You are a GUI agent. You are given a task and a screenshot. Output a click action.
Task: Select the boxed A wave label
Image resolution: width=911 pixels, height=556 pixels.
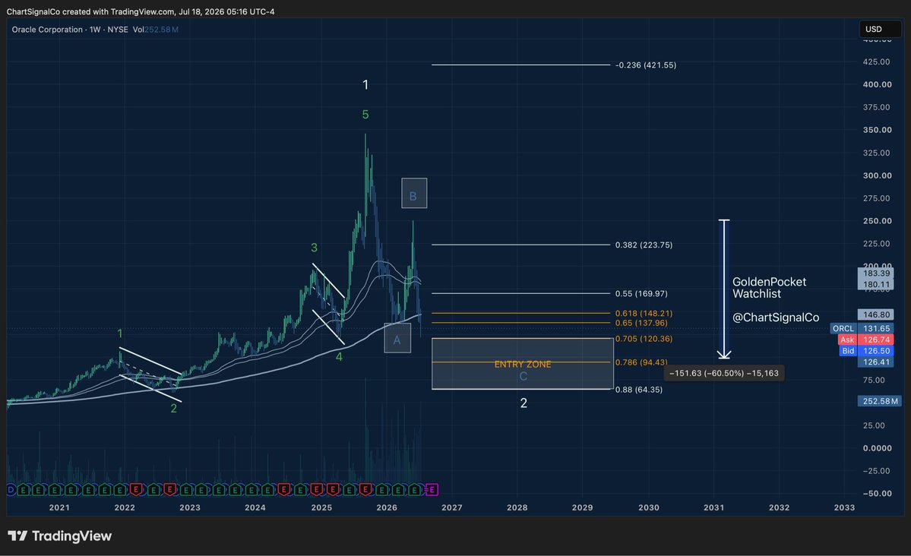[397, 337]
